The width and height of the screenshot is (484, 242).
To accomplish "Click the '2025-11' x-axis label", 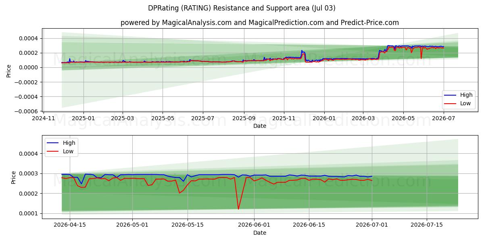I will pyautogui.click(x=284, y=119).
